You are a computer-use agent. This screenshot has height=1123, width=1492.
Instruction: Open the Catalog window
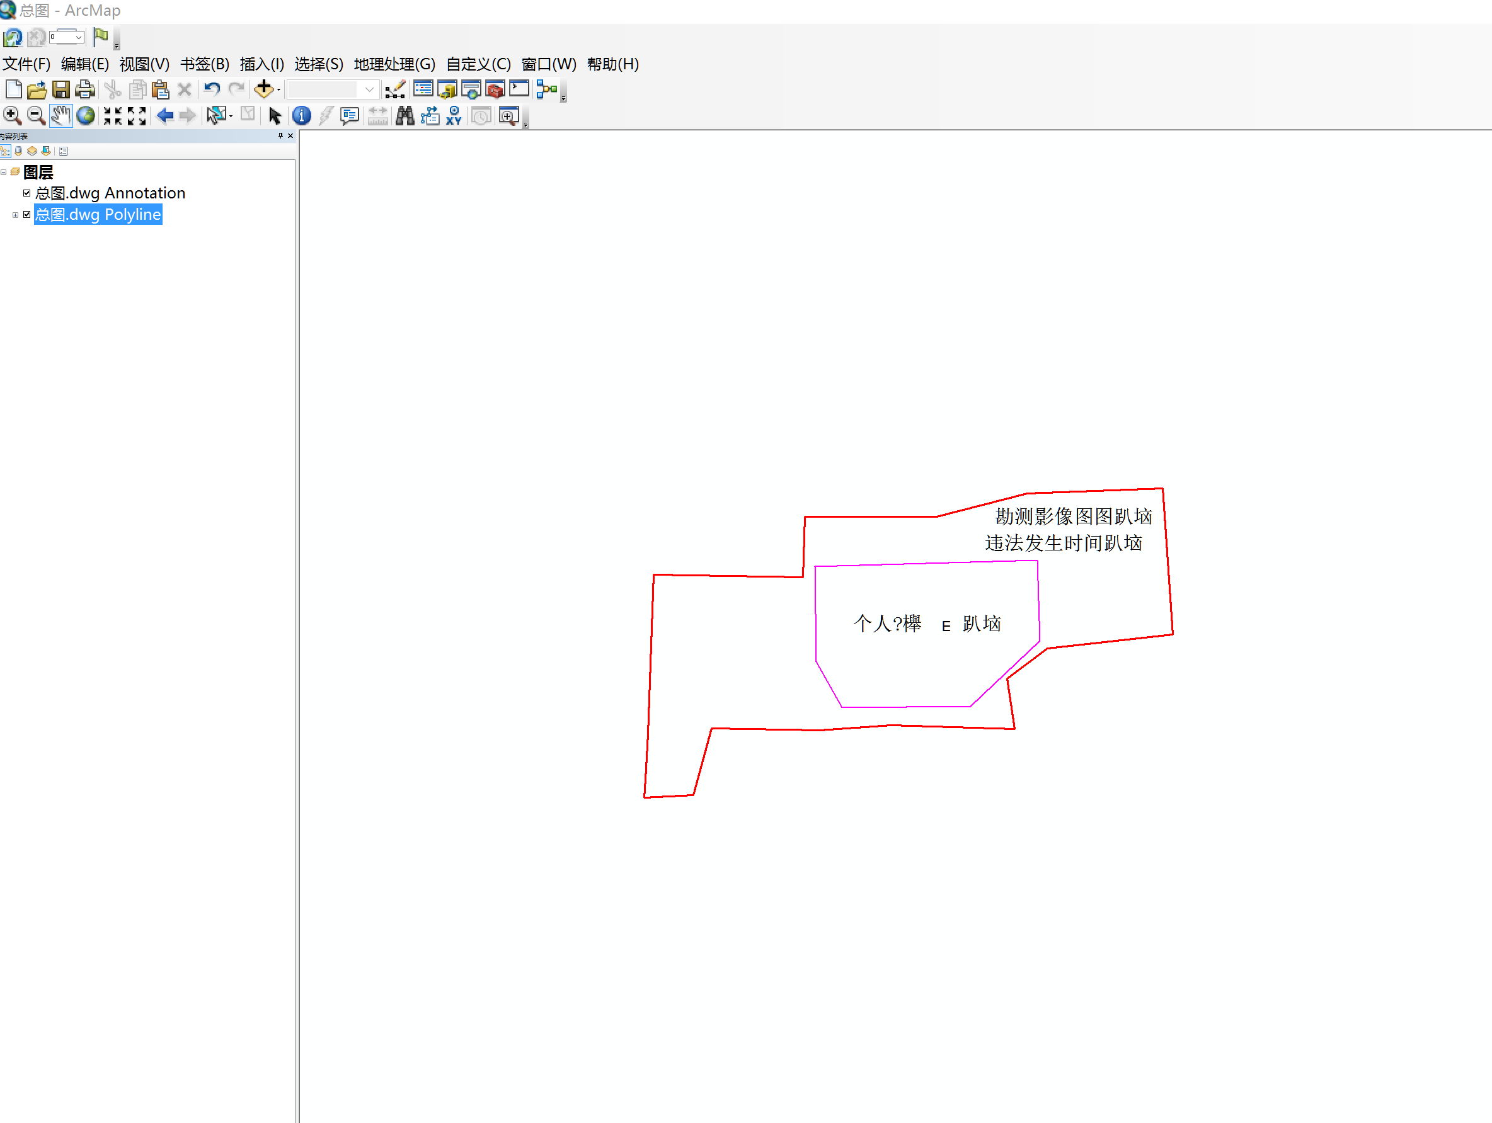click(447, 89)
